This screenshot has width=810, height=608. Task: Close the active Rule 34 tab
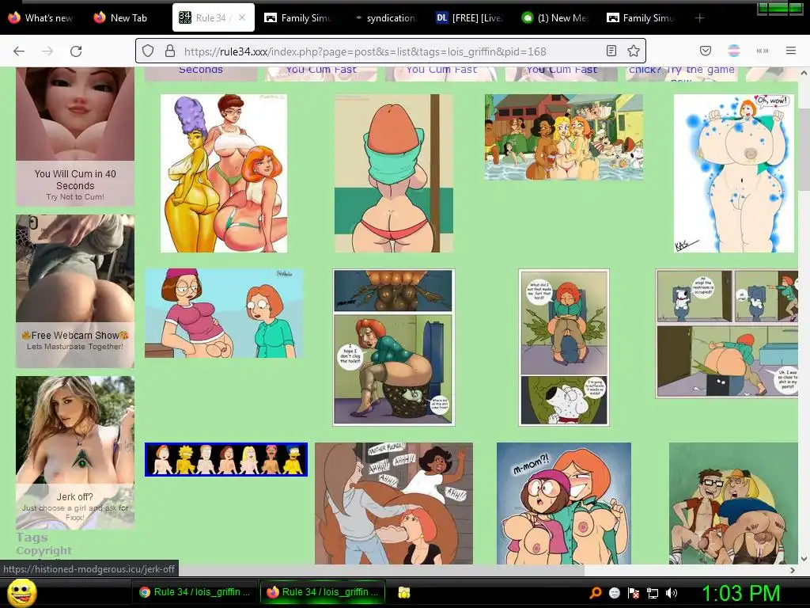tap(242, 17)
